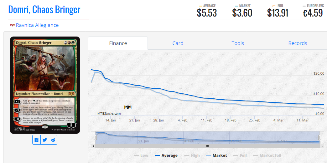Click the 14. Jan axis label
Screen dimensions: 327x163
(111, 121)
